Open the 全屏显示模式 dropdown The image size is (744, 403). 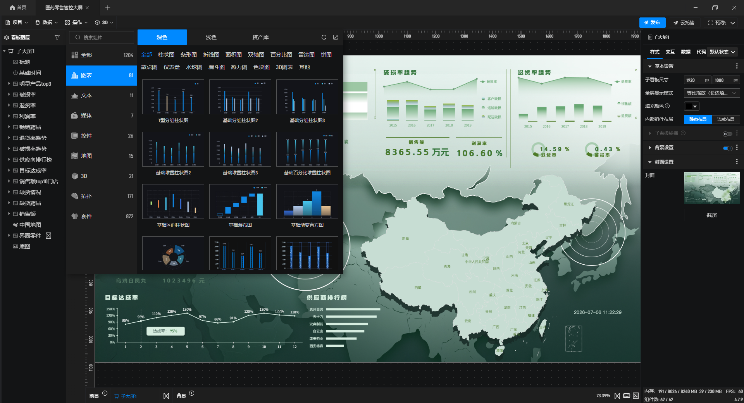(711, 93)
